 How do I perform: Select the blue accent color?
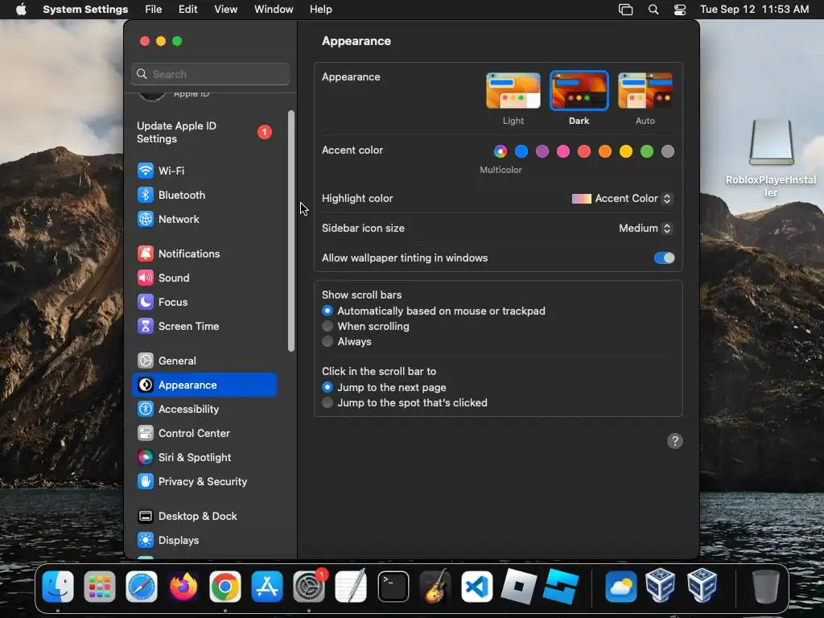pos(521,151)
